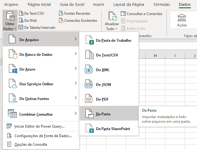This screenshot has height=150, width=197.
Task: Click the Power Query editor pencil icon
Action: 9,126
